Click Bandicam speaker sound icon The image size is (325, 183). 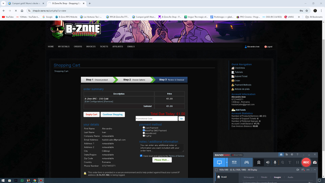[268, 162]
